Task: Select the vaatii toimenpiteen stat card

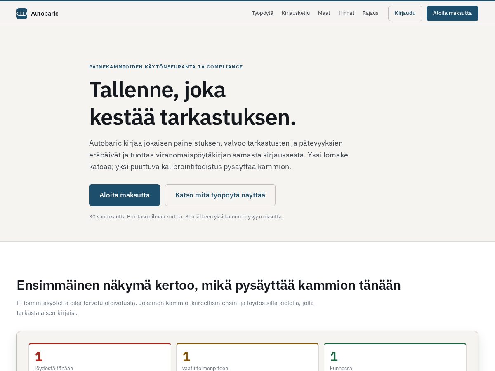Action: 247,357
